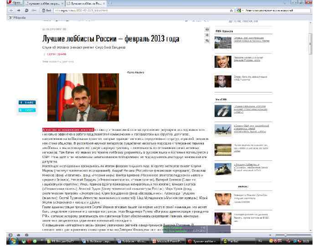Viewport: 328px width, 246px height.
Task: Switch to The Bat! taskbar item
Action: (x=238, y=241)
